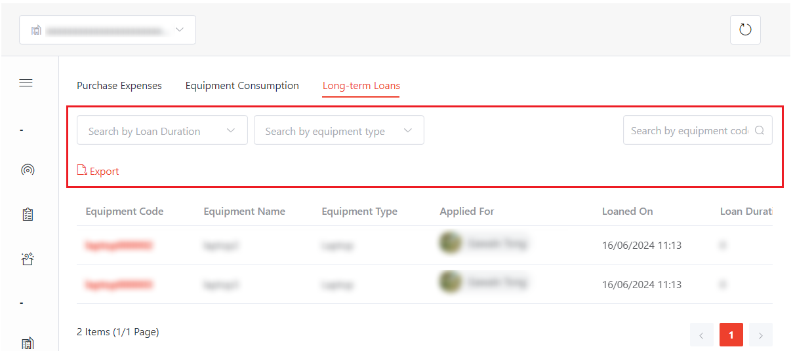This screenshot has width=793, height=351.
Task: Select the Long-term Loans tab
Action: (x=361, y=86)
